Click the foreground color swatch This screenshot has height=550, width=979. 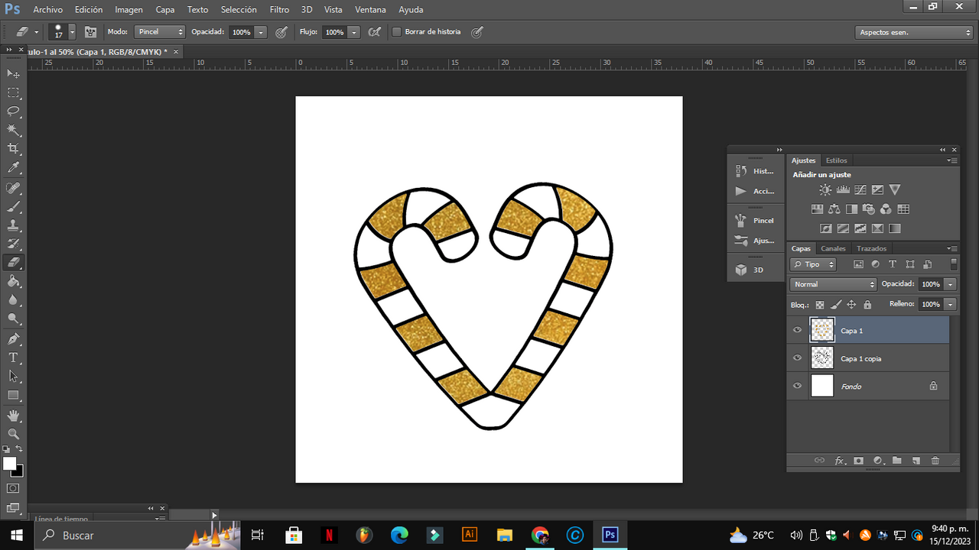9,463
